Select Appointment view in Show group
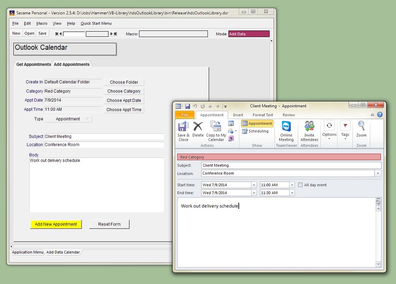Image resolution: width=396 pixels, height=284 pixels. [257, 123]
